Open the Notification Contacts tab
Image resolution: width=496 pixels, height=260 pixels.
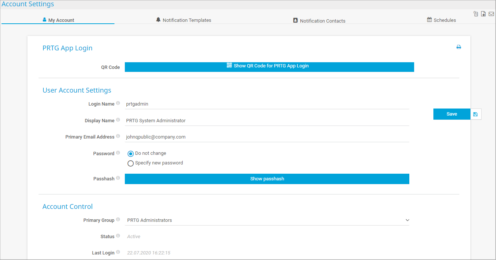pos(319,21)
